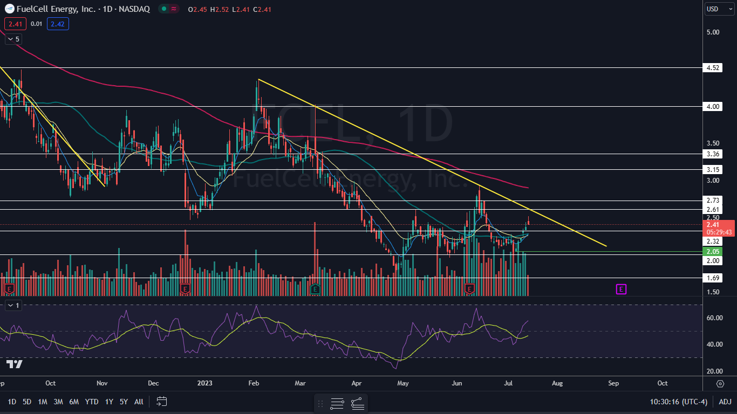This screenshot has width=737, height=414.
Task: Click the blue 2.42 buy price button
Action: pyautogui.click(x=57, y=24)
